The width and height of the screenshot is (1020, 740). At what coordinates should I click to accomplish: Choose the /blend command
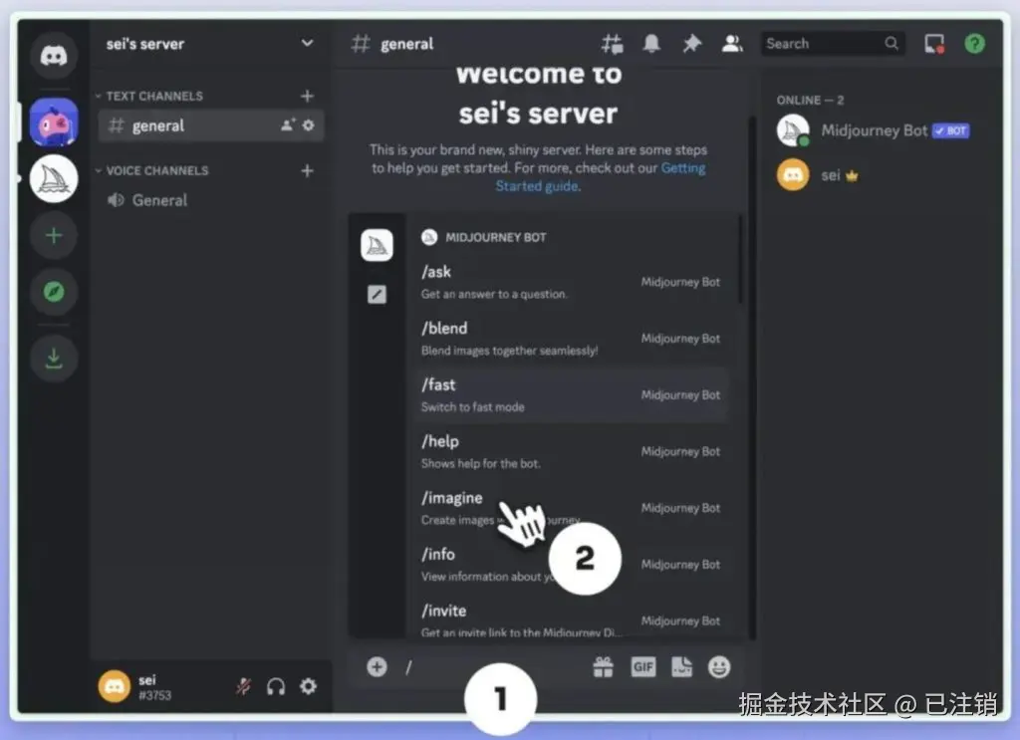(571, 339)
